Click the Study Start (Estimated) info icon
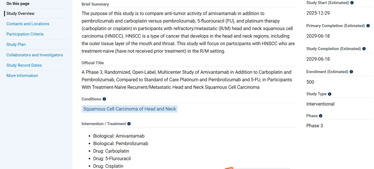 (352, 3)
